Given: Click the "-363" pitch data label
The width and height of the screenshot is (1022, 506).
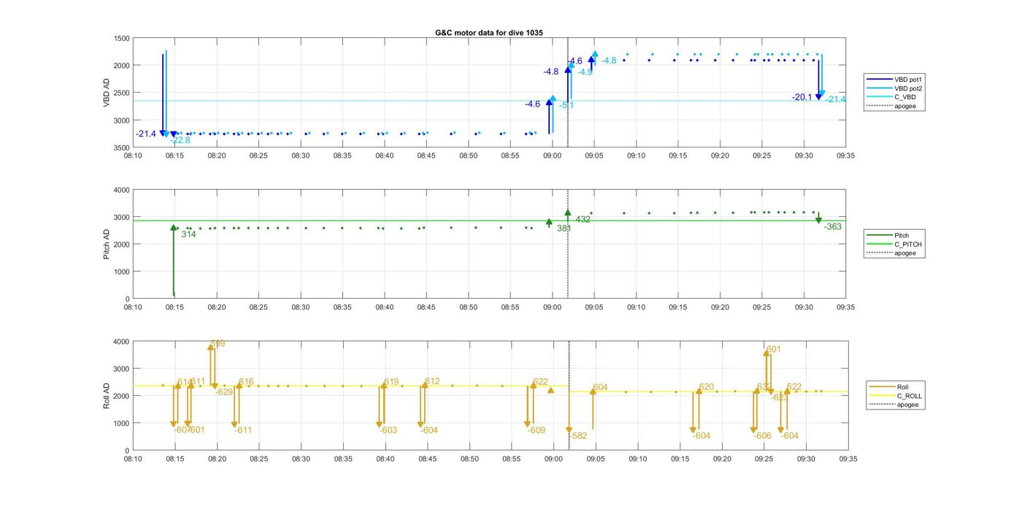Looking at the screenshot, I should pos(833,227).
